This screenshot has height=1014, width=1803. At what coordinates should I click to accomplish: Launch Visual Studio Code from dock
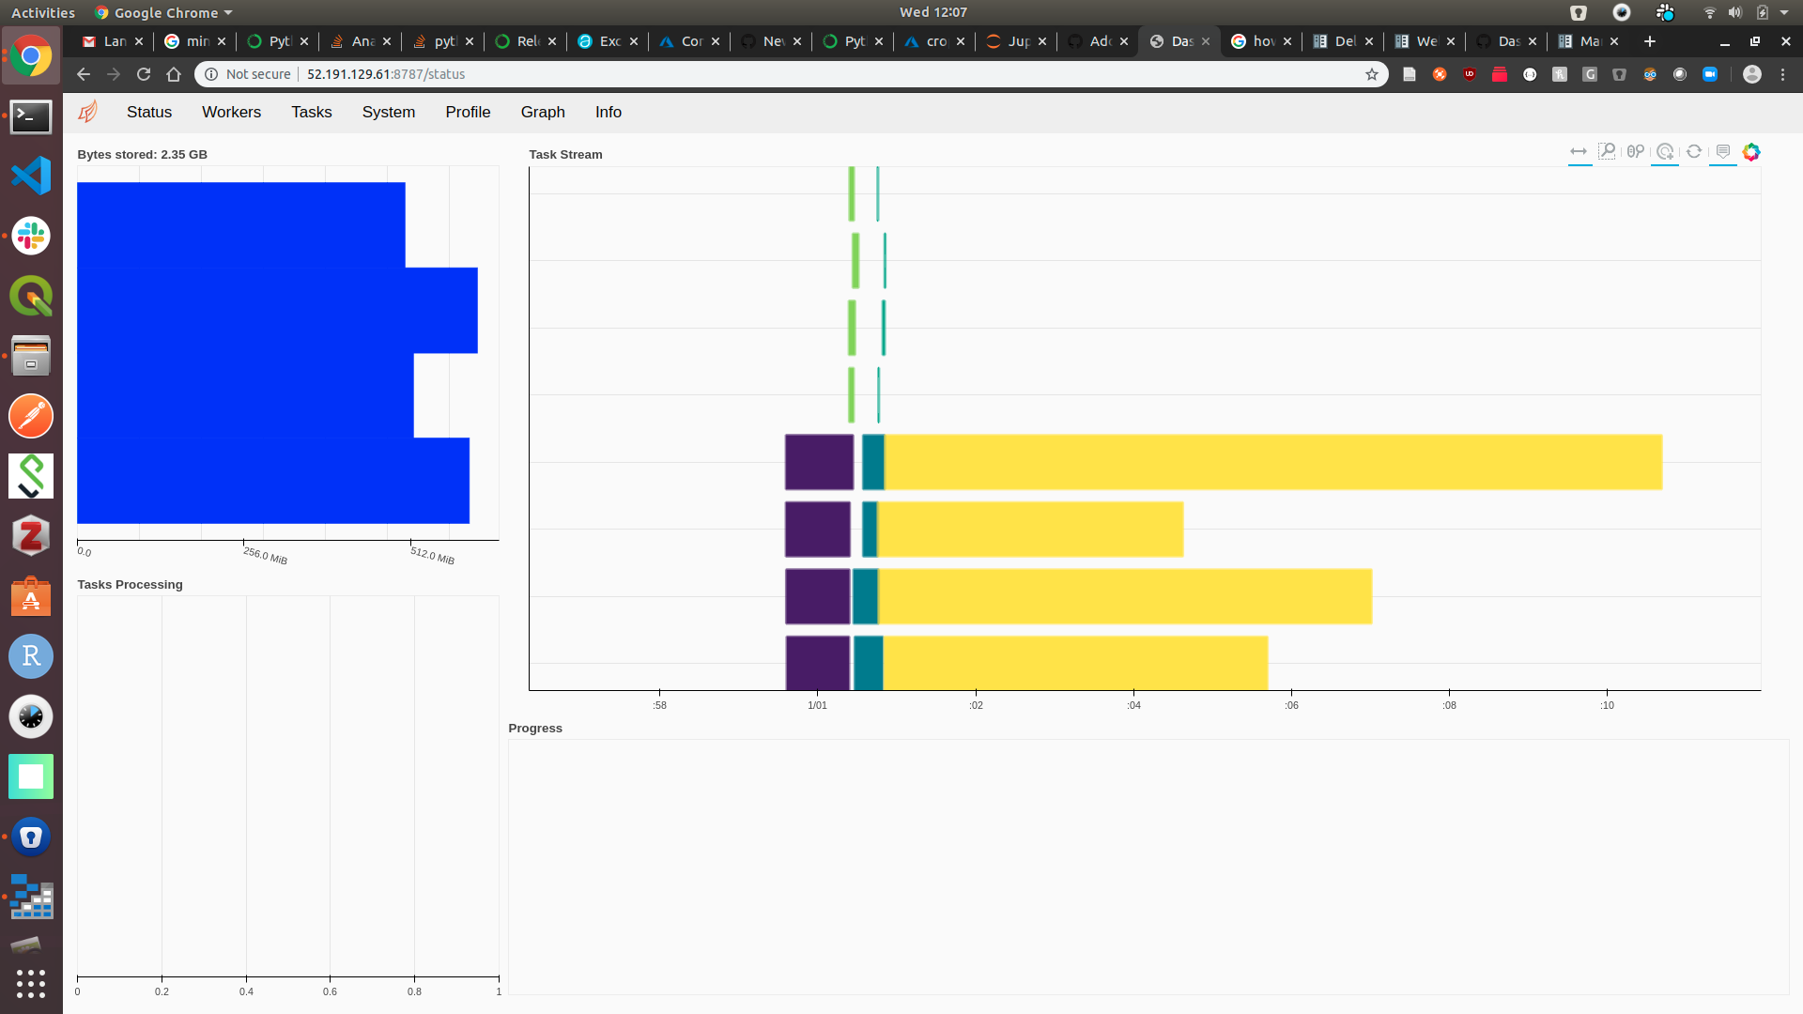pyautogui.click(x=31, y=176)
